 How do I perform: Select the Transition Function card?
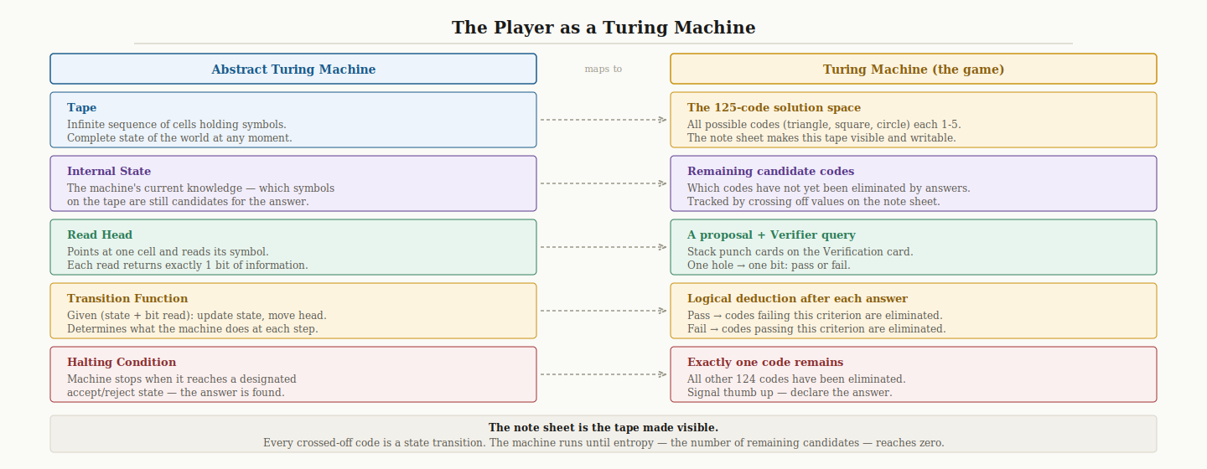(293, 311)
